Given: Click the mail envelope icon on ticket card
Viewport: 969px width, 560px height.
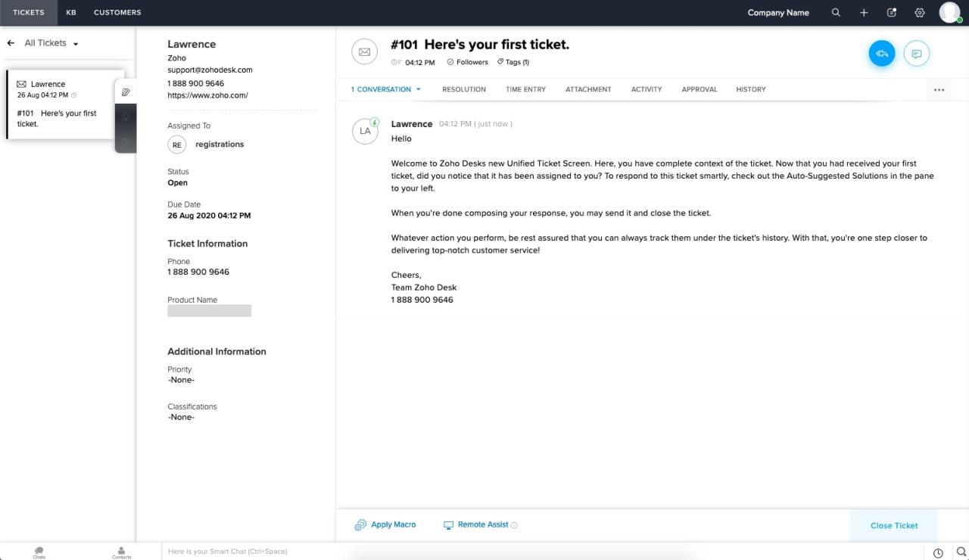Looking at the screenshot, I should pos(21,84).
